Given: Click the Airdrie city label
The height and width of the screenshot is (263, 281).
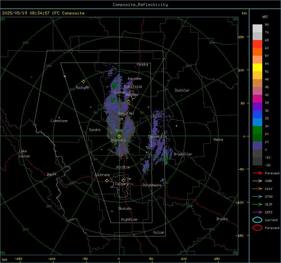Looking at the screenshot, I should (123, 167).
